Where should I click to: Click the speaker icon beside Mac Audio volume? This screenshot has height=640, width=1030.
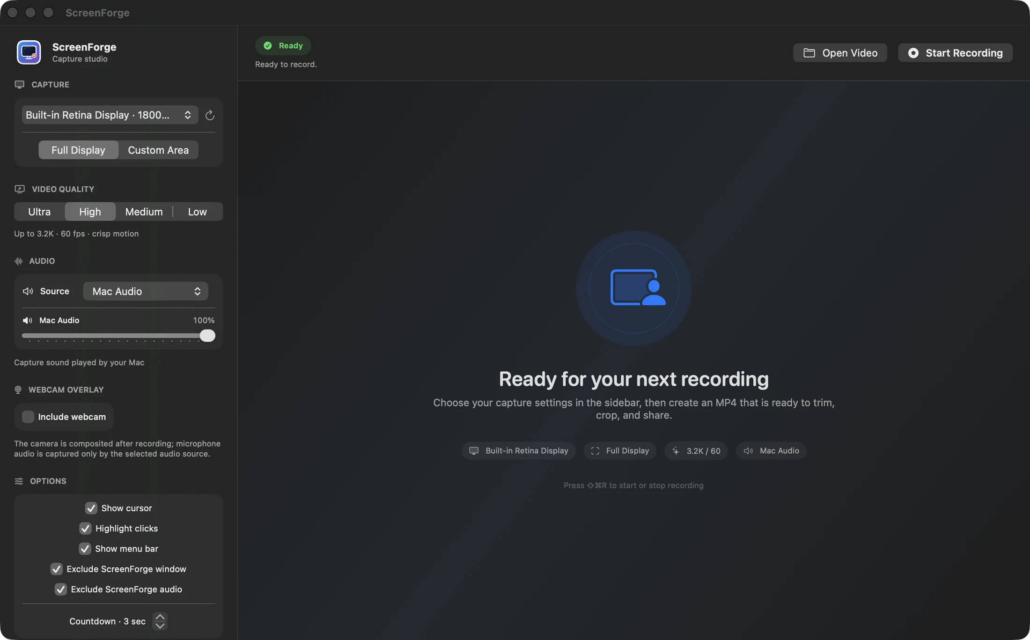pyautogui.click(x=27, y=320)
